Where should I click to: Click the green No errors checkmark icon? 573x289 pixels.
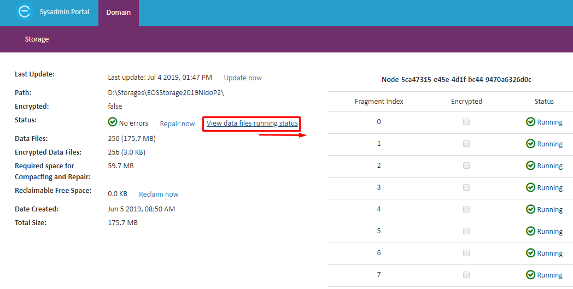point(113,122)
